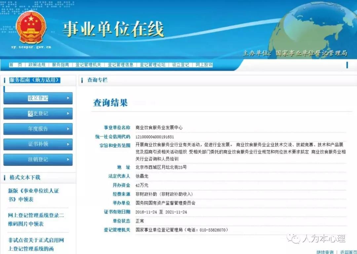Click the 事业单位名称 field label
The width and height of the screenshot is (357, 254).
pyautogui.click(x=117, y=127)
